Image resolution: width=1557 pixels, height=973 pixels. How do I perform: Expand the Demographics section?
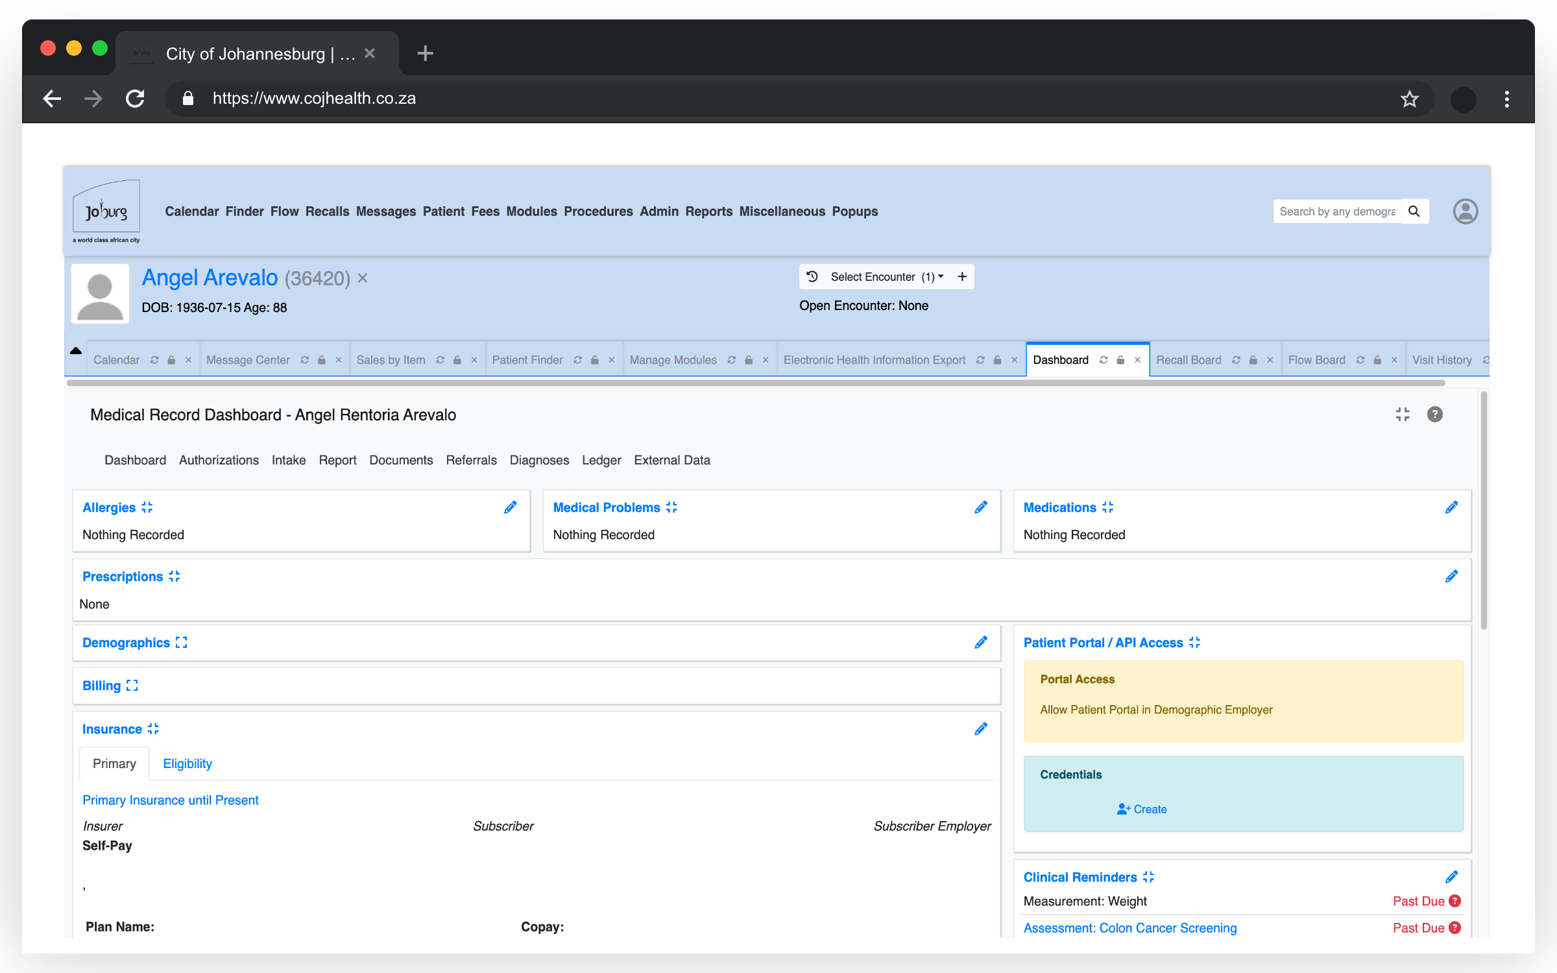tap(182, 643)
